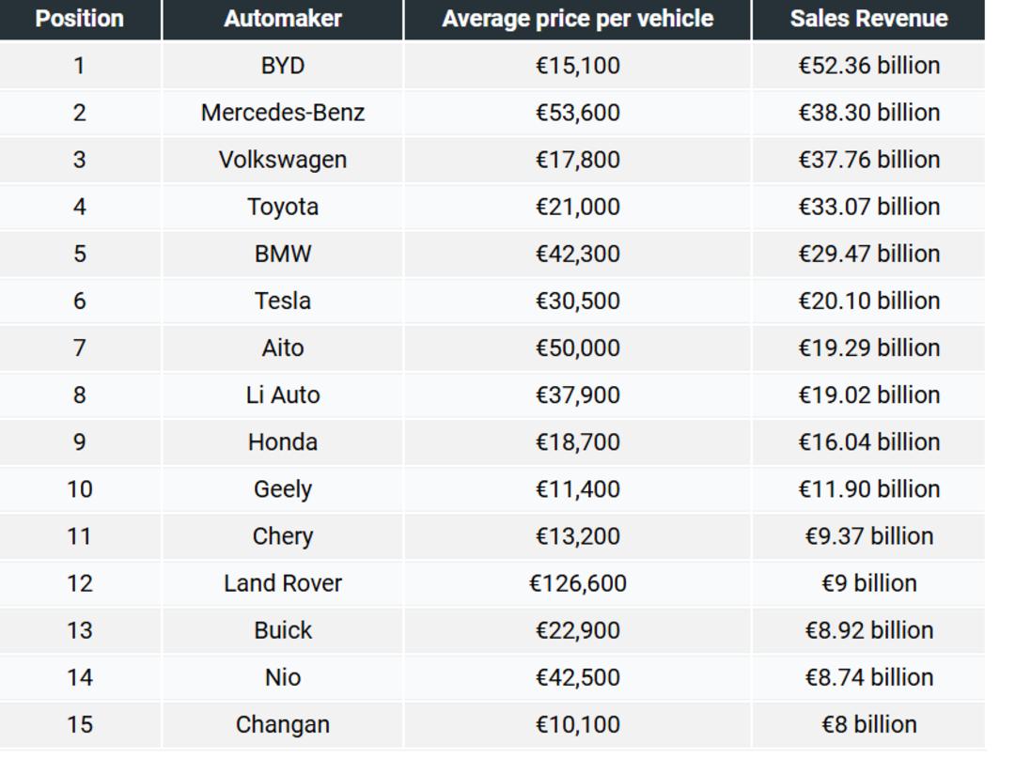
Task: Click the Li Auto cell
Action: click(283, 395)
